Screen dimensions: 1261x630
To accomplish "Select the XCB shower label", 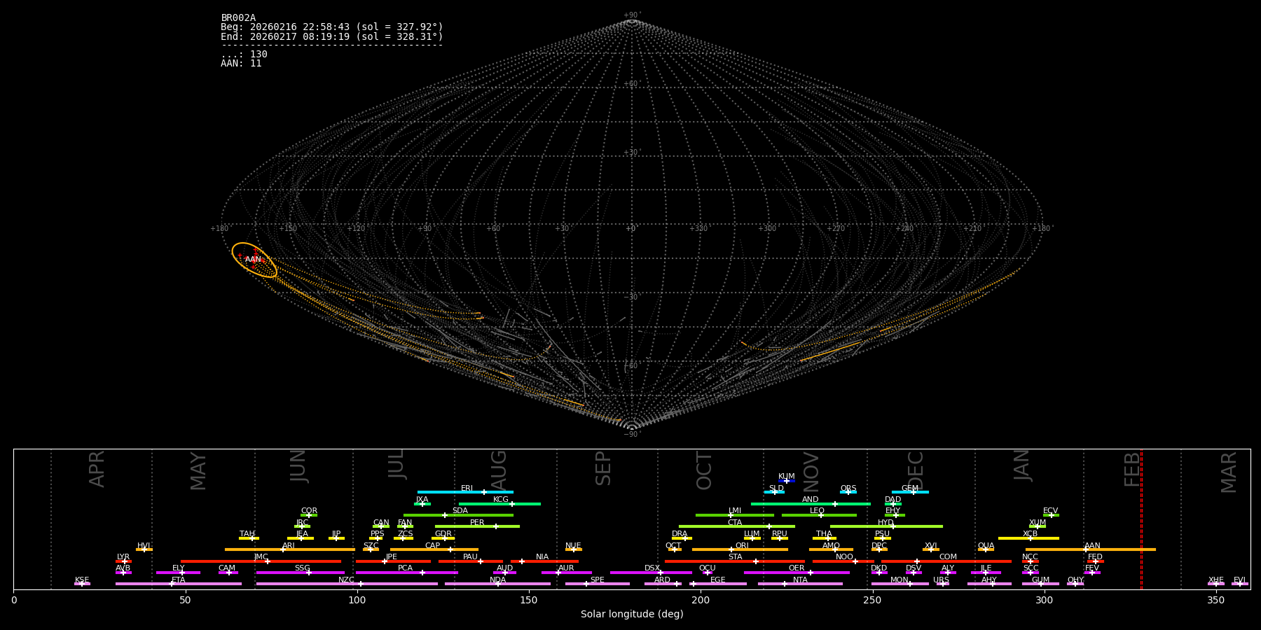I will (x=1030, y=534).
